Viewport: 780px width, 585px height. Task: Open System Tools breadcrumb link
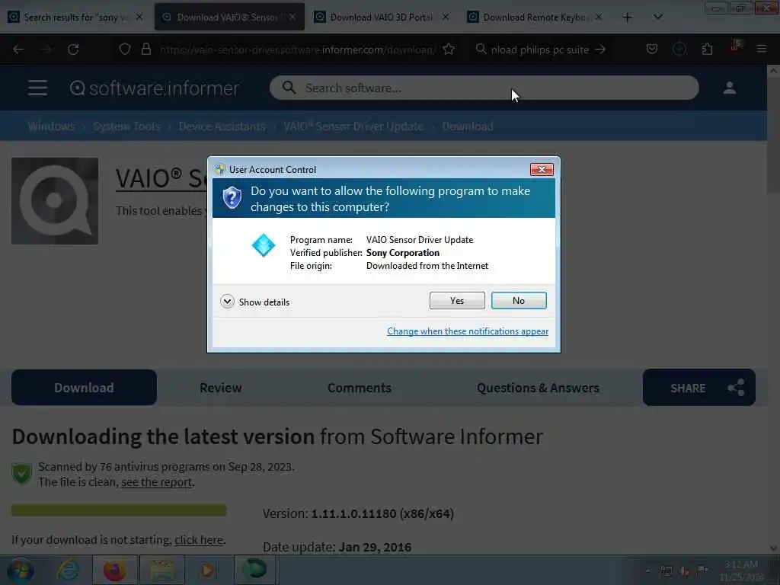[127, 126]
